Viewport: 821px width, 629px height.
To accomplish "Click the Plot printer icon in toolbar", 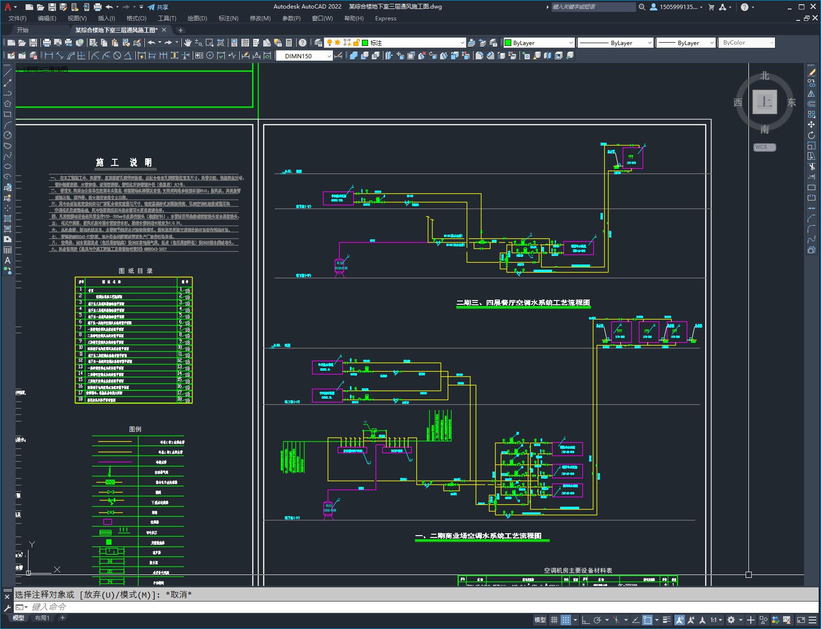I will tap(46, 43).
